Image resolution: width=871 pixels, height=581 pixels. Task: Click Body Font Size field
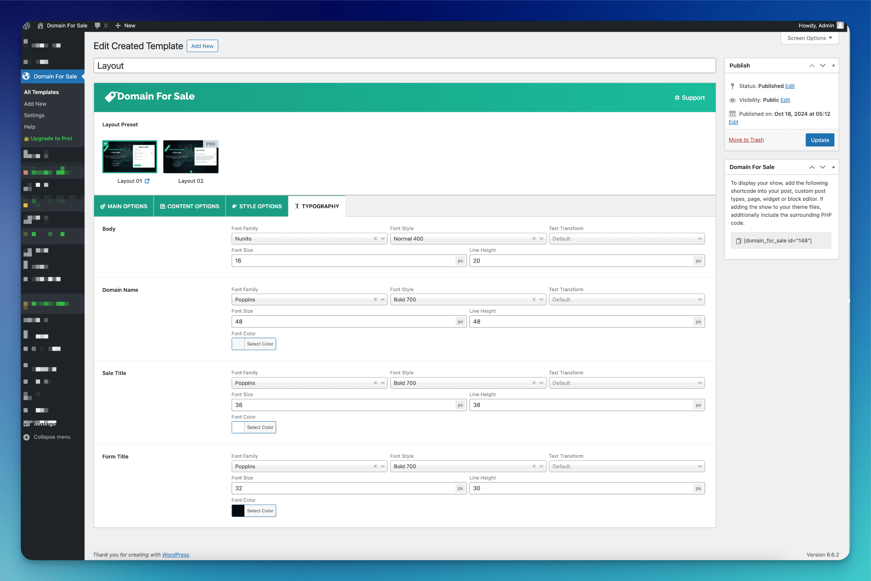349,261
